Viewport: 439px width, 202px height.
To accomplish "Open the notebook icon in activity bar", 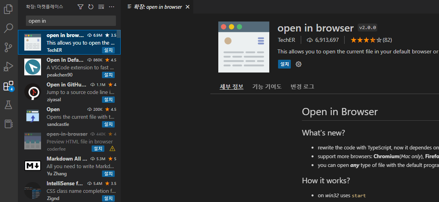I will [x=8, y=124].
